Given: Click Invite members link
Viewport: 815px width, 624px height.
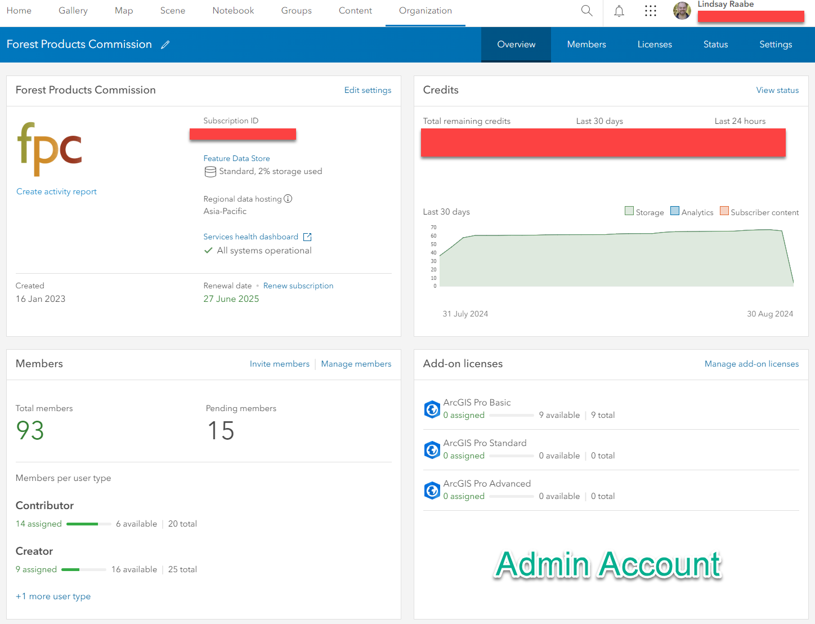Looking at the screenshot, I should pyautogui.click(x=280, y=364).
